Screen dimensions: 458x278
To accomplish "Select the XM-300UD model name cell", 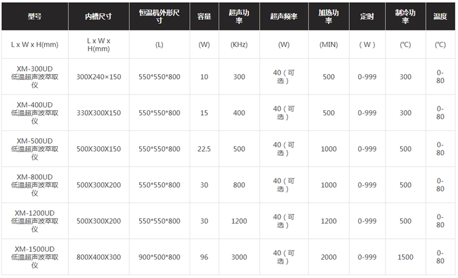I will (34, 77).
